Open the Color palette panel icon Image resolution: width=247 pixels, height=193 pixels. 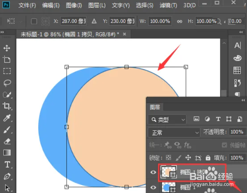pos(238,58)
